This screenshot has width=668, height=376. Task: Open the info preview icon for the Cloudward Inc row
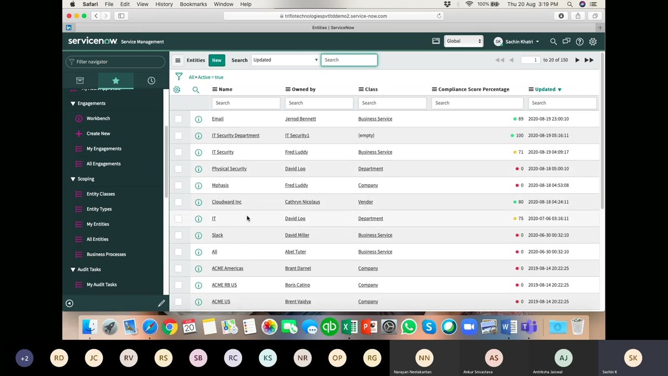(198, 202)
